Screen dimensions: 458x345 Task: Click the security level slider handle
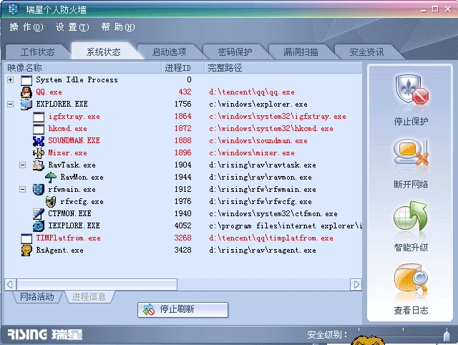(x=447, y=335)
